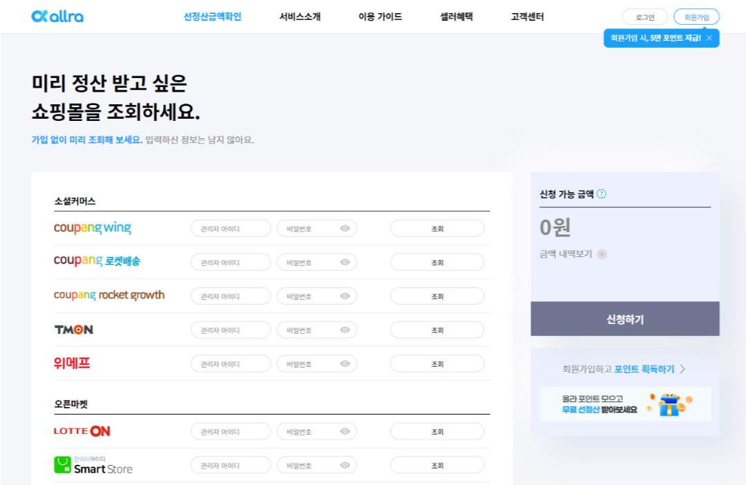Viewport: 746px width, 485px height.
Task: Click the coupang wing logo
Action: click(93, 228)
